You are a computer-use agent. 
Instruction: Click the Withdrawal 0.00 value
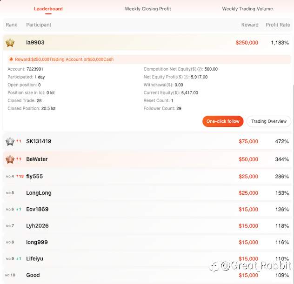click(x=179, y=85)
